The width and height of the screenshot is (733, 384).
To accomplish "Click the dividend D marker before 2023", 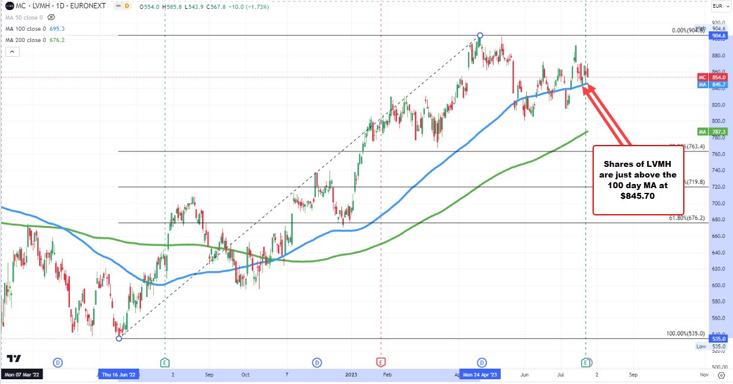I will (318, 362).
